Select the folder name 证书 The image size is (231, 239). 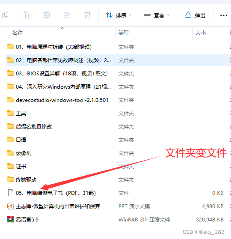coord(21,166)
